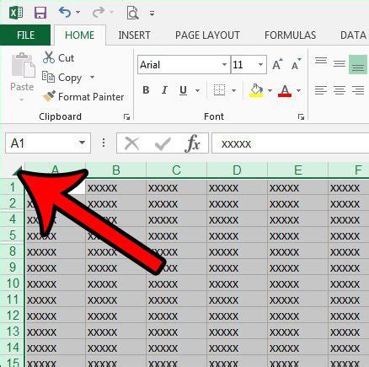Decrease font size with the small A
This screenshot has width=369, height=367.
pyautogui.click(x=296, y=64)
